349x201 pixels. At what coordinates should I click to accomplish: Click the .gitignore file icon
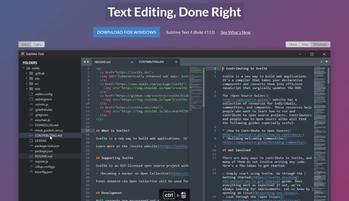point(31,115)
